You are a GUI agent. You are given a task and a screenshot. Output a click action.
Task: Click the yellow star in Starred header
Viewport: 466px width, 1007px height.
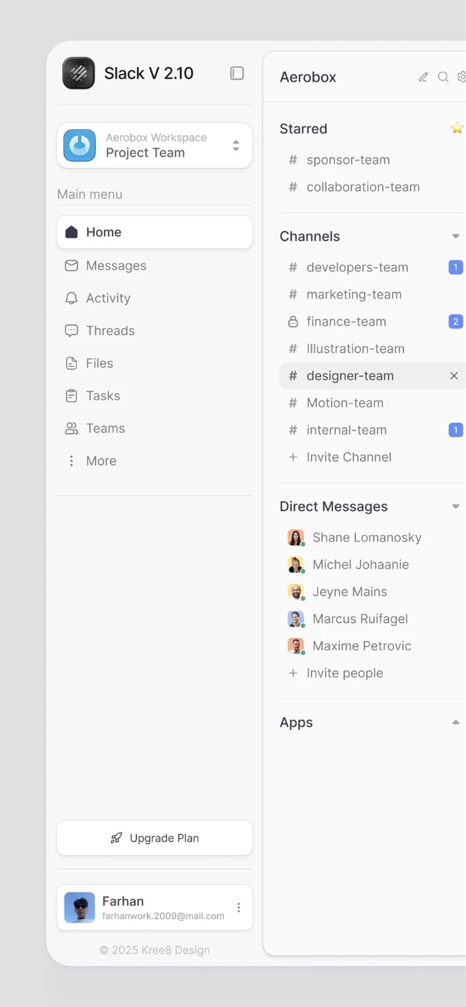457,128
